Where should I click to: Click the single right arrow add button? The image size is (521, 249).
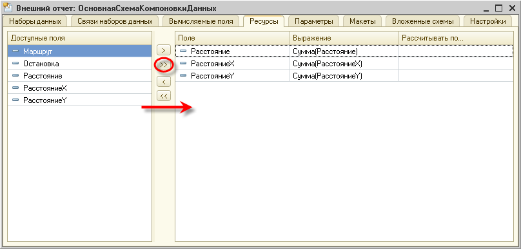[164, 50]
